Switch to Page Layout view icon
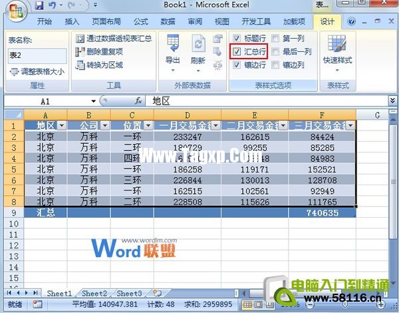 pos(258,304)
